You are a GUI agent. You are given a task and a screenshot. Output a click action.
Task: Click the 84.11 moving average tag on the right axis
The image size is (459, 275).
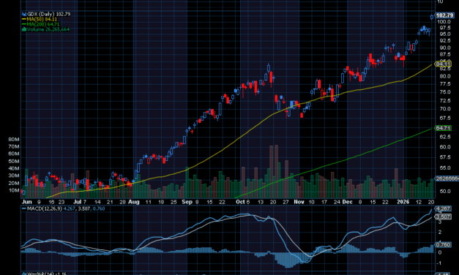pyautogui.click(x=443, y=64)
